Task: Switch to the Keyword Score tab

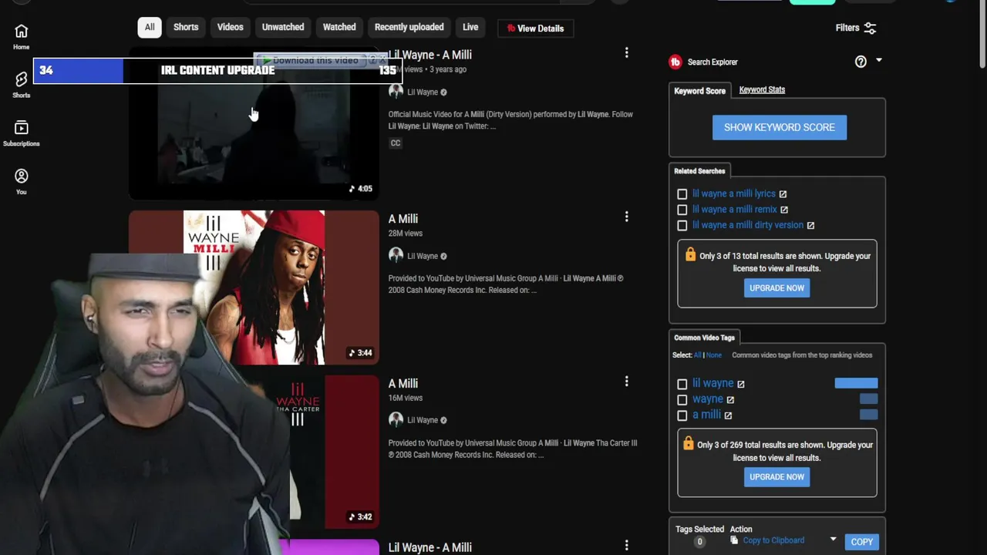Action: pyautogui.click(x=699, y=91)
